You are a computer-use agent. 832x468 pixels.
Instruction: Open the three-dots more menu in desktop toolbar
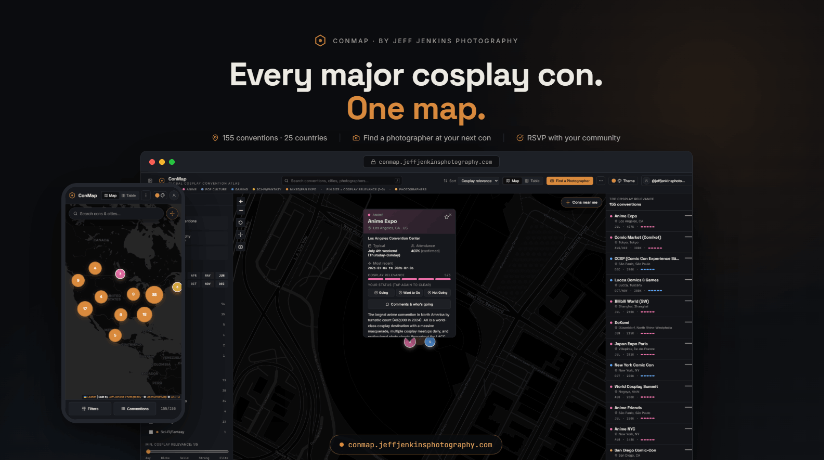601,181
